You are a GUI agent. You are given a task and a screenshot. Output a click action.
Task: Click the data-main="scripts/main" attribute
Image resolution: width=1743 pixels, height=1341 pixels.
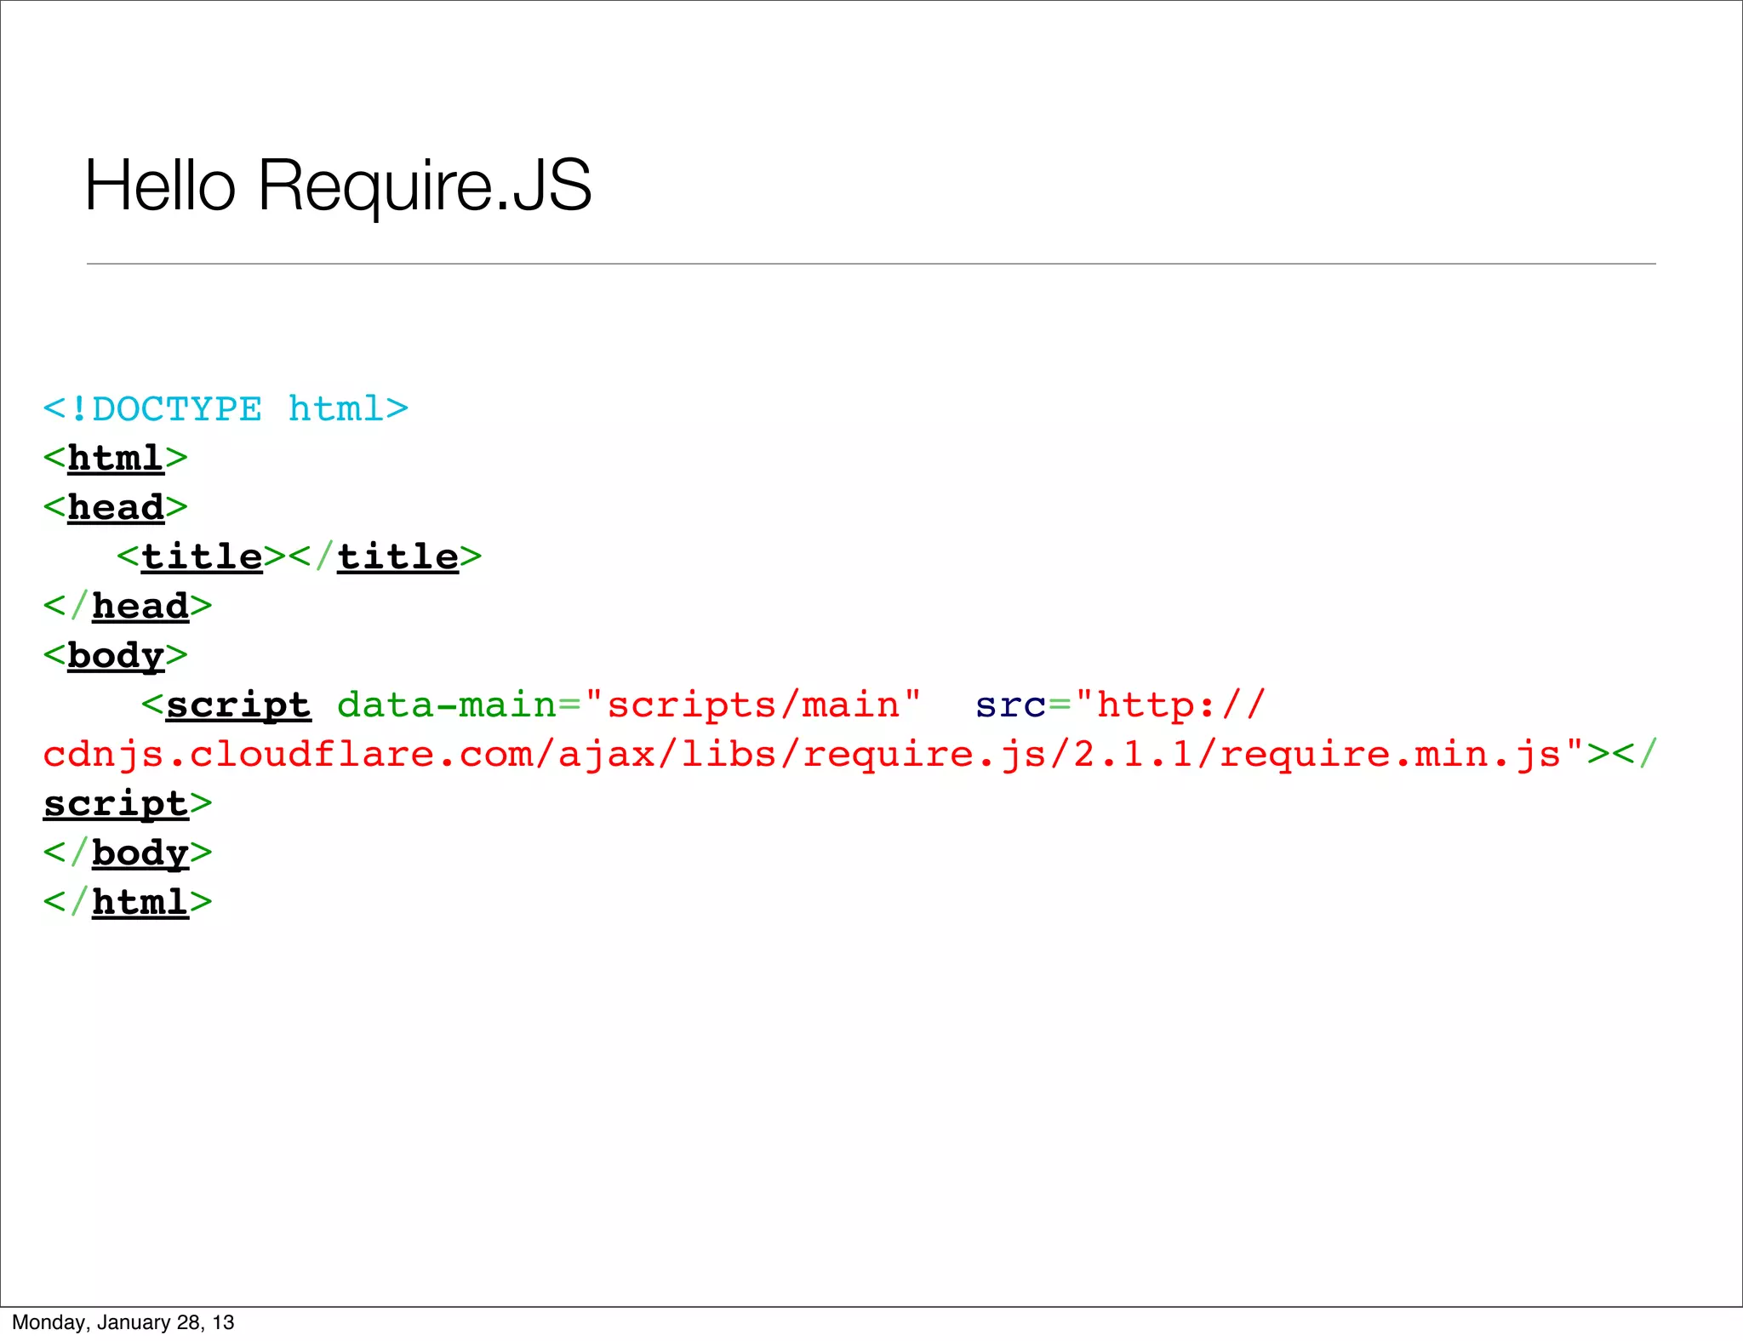[x=629, y=705]
